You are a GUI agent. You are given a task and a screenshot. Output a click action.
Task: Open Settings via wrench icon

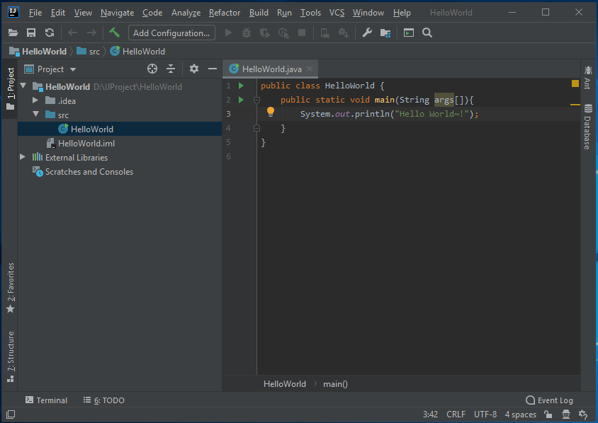[x=367, y=33]
